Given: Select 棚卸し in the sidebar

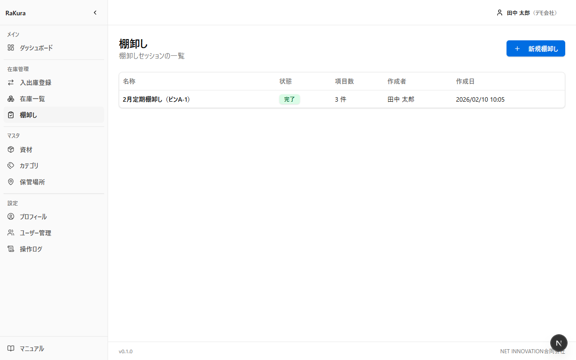Looking at the screenshot, I should click(54, 115).
